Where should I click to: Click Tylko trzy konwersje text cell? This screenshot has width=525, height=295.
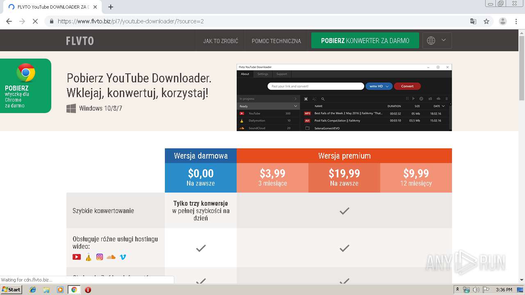point(201,211)
